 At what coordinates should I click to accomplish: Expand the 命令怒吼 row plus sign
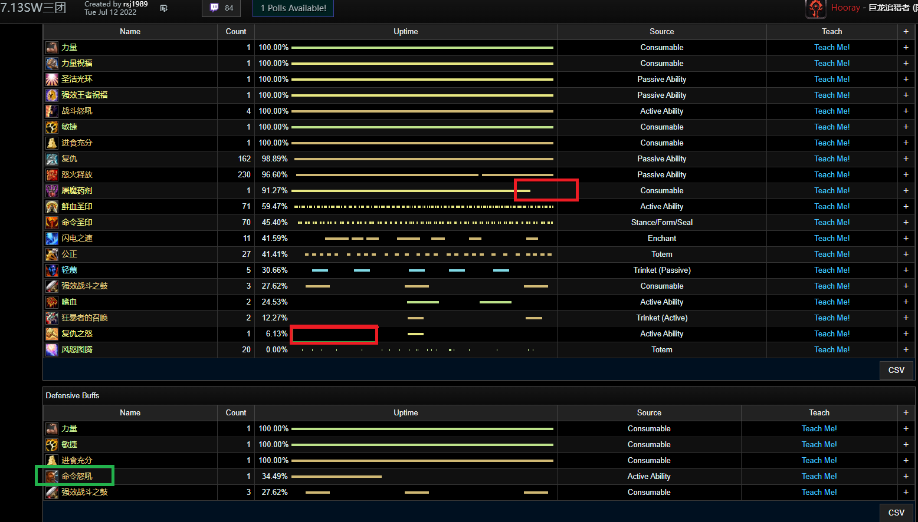click(906, 476)
